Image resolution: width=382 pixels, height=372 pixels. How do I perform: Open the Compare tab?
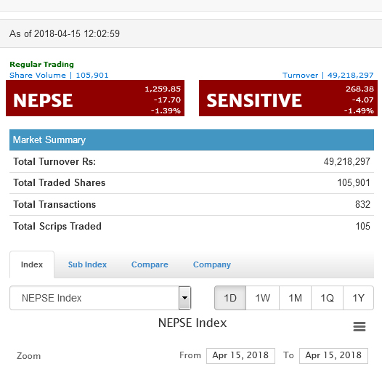click(150, 264)
